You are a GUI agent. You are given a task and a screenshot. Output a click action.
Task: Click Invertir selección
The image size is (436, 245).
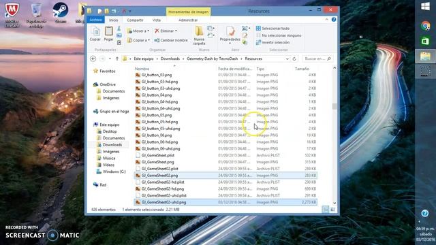[x=272, y=42]
